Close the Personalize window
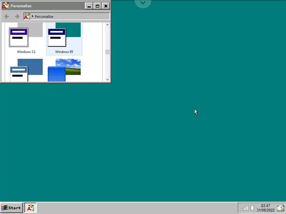The width and height of the screenshot is (286, 214). point(106,6)
